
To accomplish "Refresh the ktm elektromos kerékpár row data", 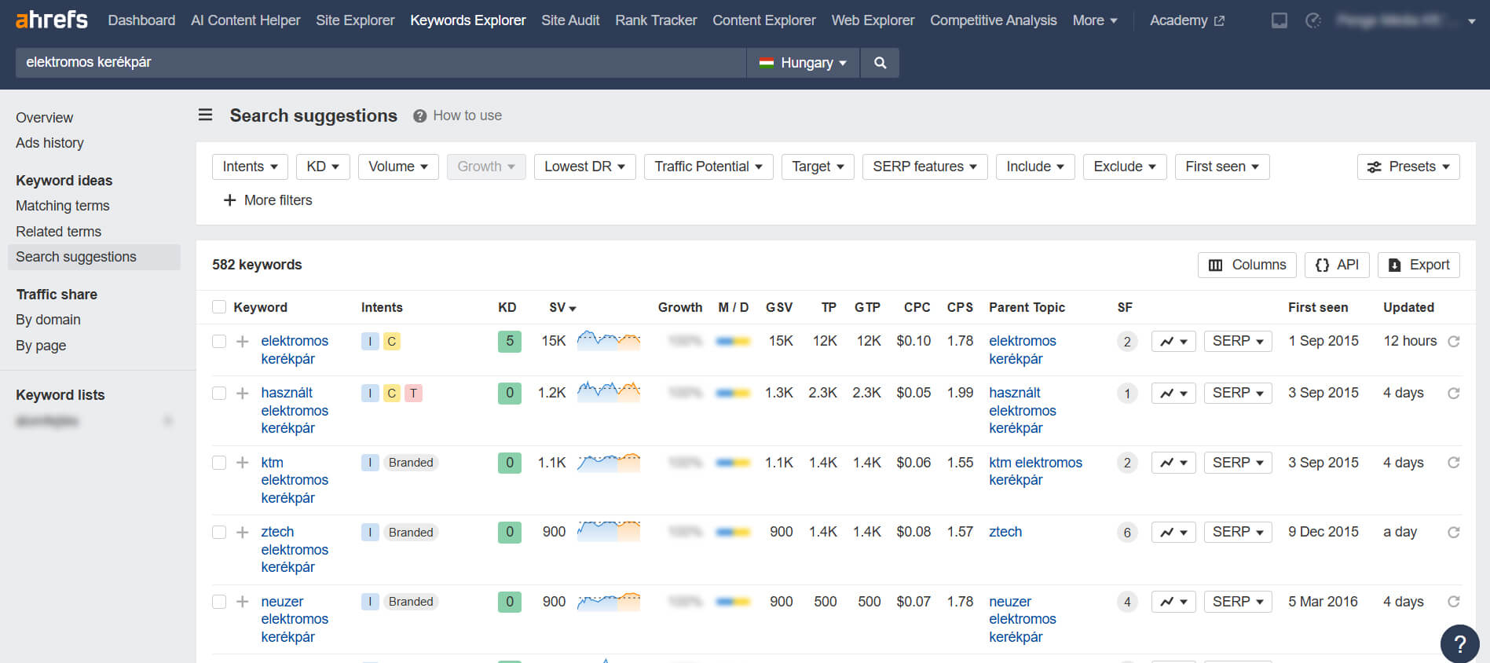I will pyautogui.click(x=1454, y=463).
